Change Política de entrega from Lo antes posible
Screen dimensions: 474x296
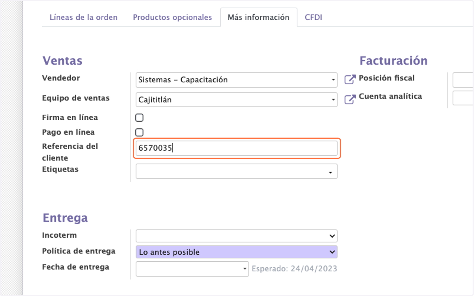coord(237,252)
